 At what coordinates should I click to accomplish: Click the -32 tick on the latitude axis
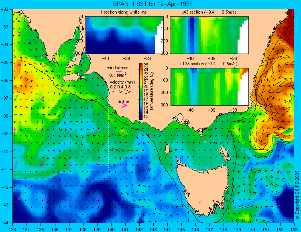pyautogui.click(x=4, y=9)
